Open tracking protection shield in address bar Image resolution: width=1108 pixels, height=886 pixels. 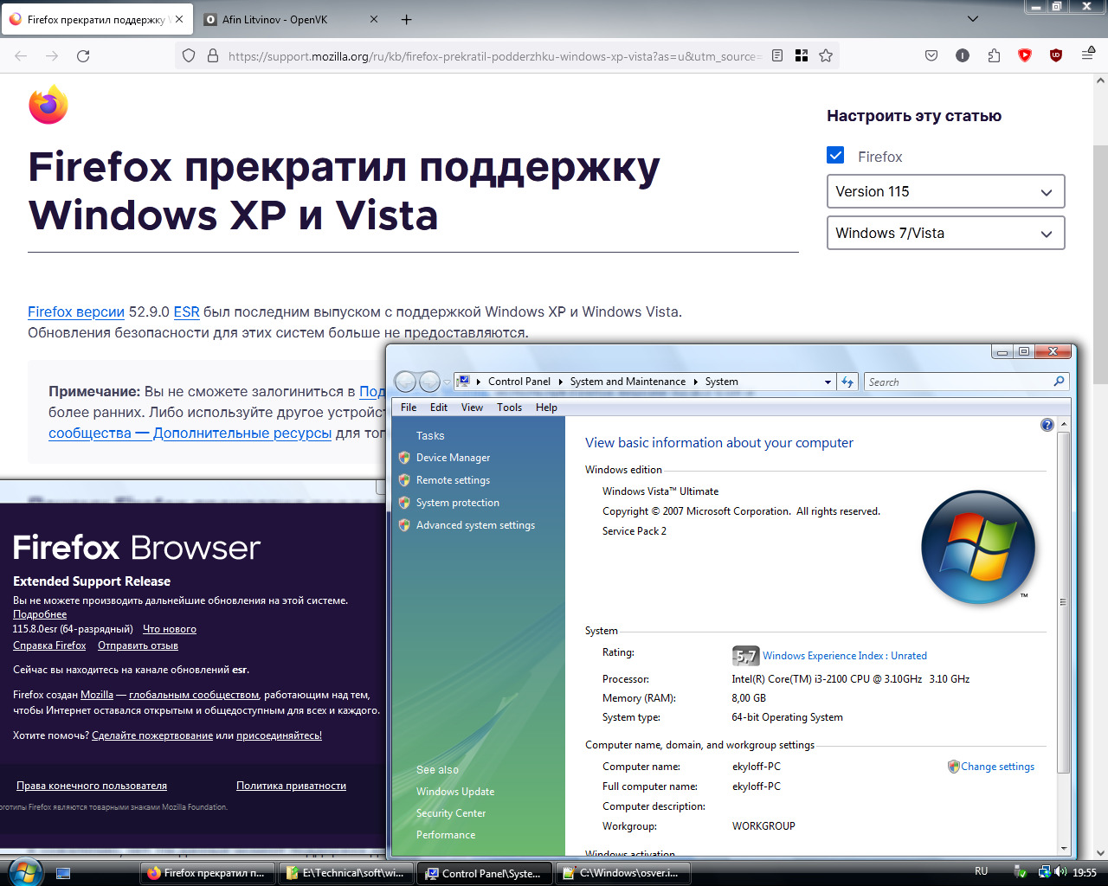189,56
